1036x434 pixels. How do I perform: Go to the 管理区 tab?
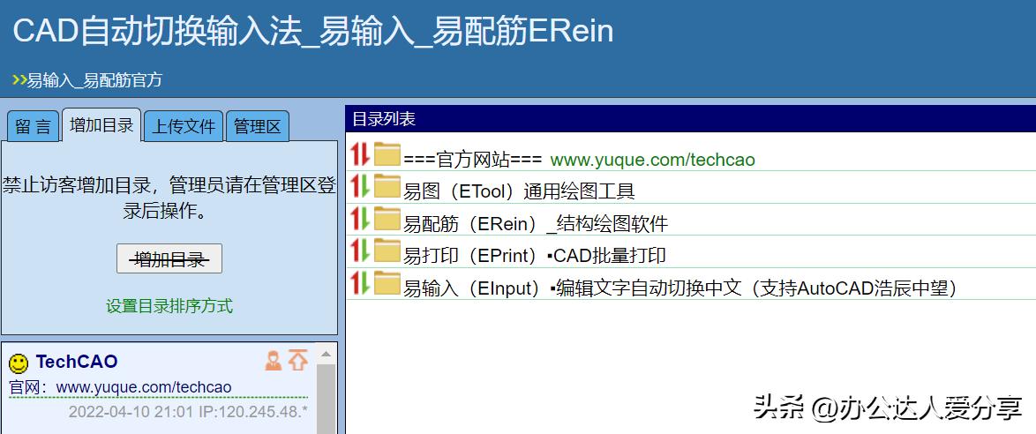[x=258, y=126]
